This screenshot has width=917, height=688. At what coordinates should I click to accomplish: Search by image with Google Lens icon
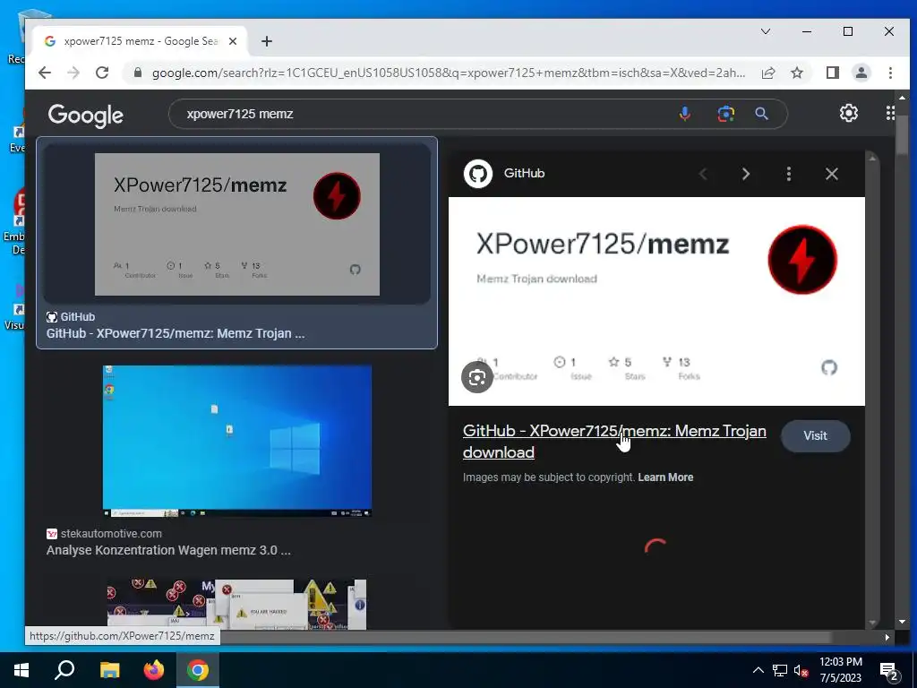(725, 114)
